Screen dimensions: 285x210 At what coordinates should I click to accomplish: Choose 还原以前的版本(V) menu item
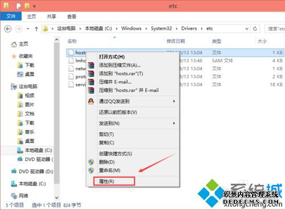[x=118, y=112]
